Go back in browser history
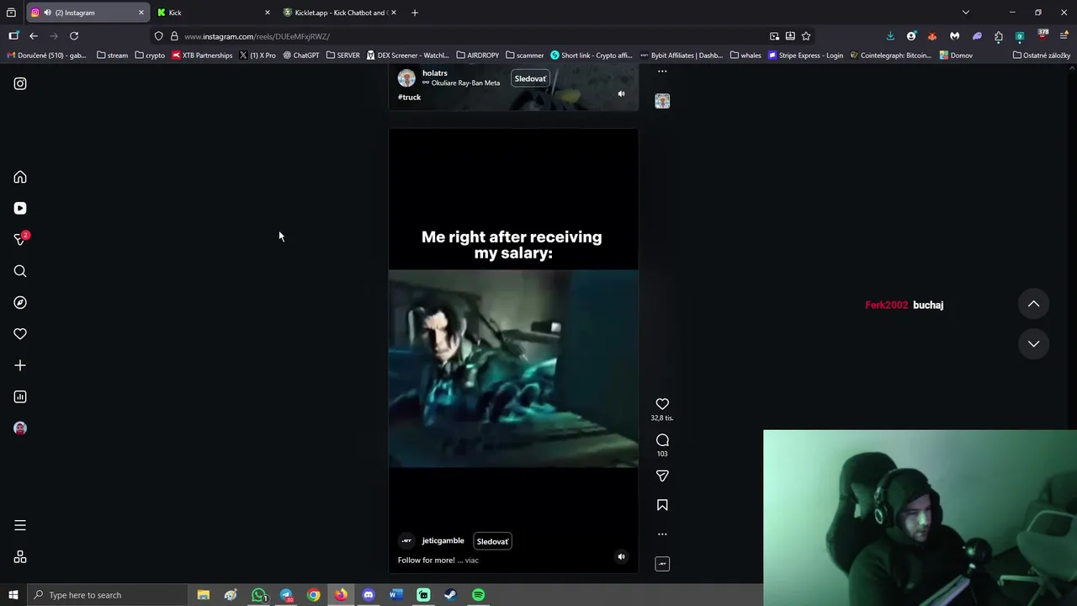The image size is (1077, 606). tap(34, 36)
